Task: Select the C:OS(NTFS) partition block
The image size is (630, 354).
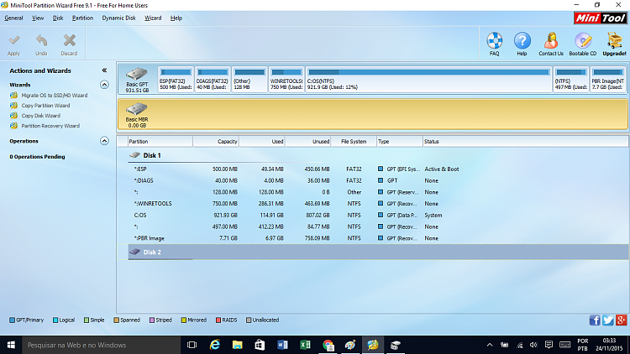Action: click(428, 80)
